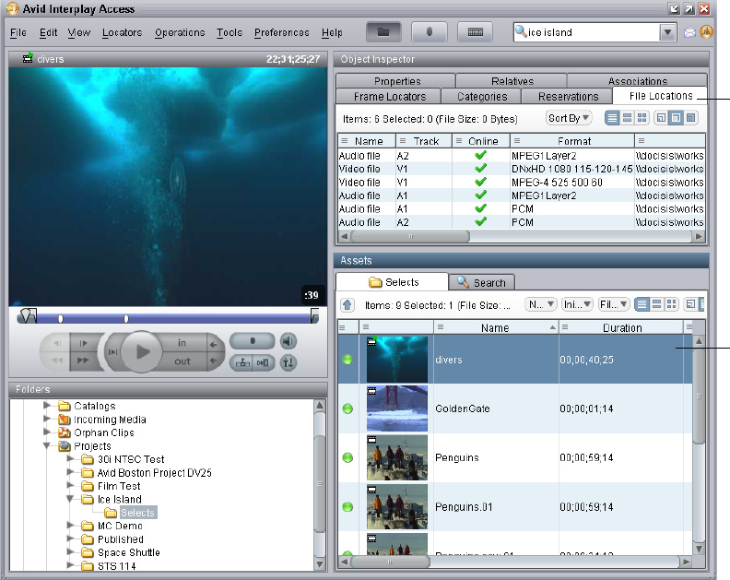Click the envelope messages icon near search
This screenshot has height=580, width=730.
(690, 32)
